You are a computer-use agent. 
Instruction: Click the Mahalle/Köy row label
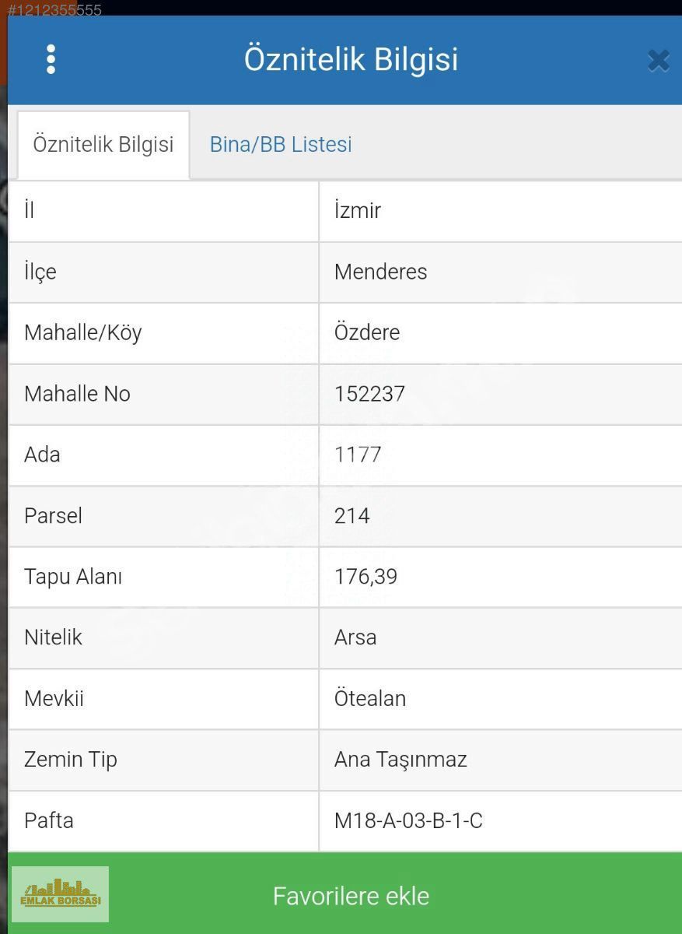coord(83,332)
